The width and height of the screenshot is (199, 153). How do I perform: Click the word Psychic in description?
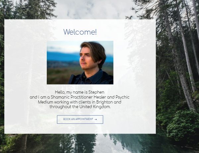coord(122,97)
